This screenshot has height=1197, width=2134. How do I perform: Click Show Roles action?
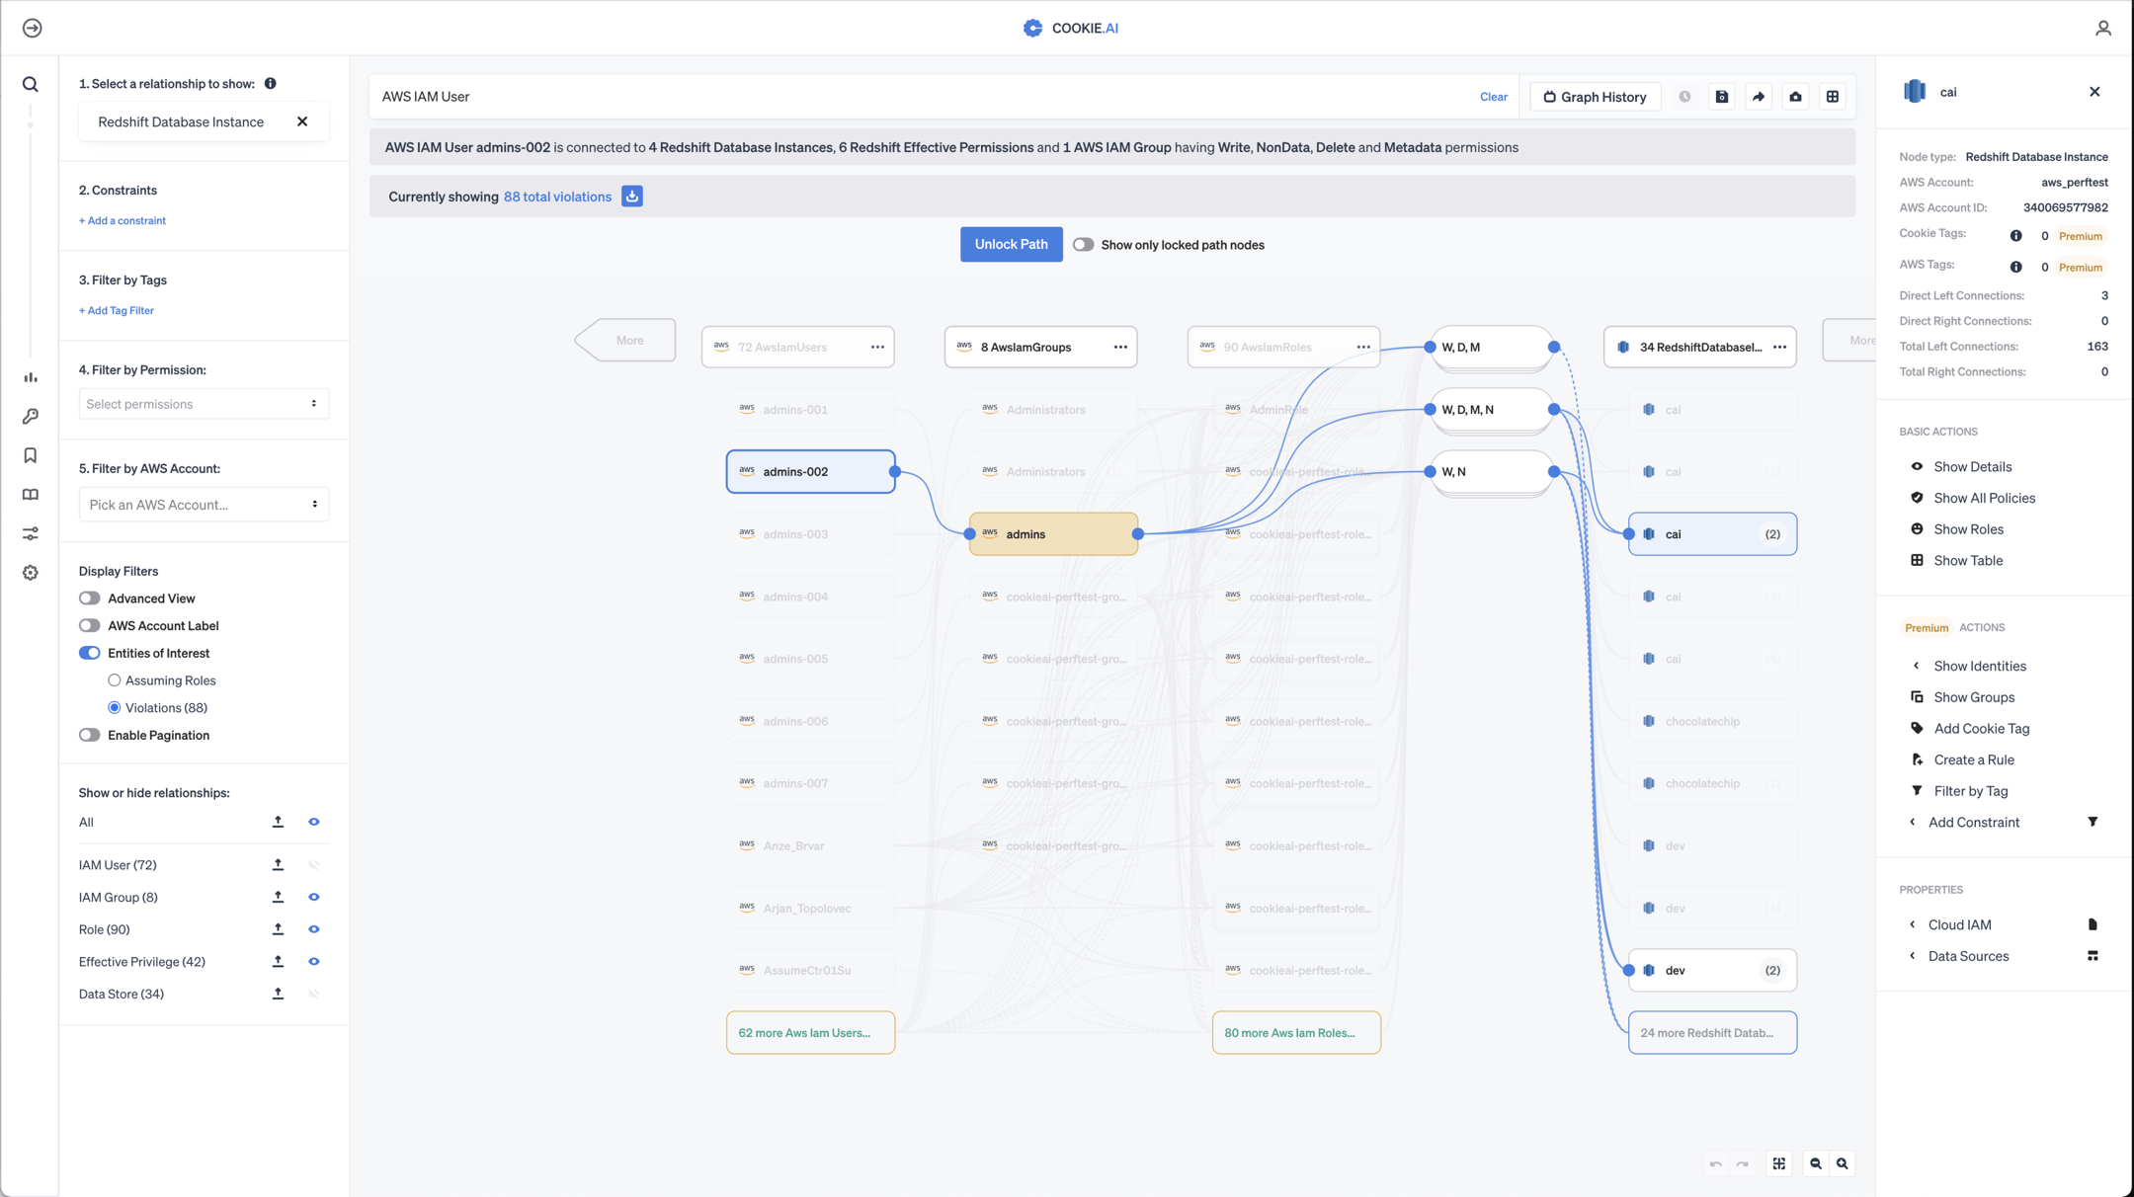pos(1968,529)
